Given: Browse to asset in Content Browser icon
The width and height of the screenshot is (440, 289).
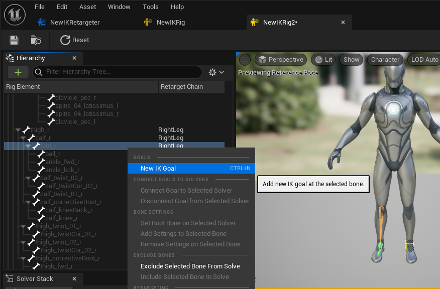Looking at the screenshot, I should tap(36, 40).
